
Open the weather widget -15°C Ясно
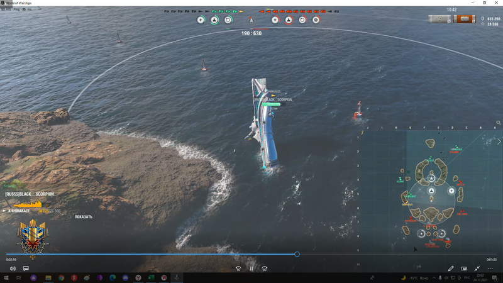pyautogui.click(x=415, y=277)
